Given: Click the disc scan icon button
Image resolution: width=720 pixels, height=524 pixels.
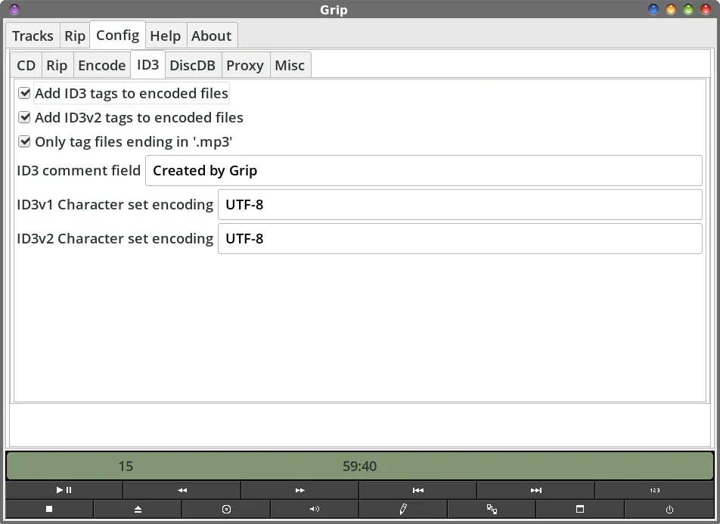Looking at the screenshot, I should point(226,509).
